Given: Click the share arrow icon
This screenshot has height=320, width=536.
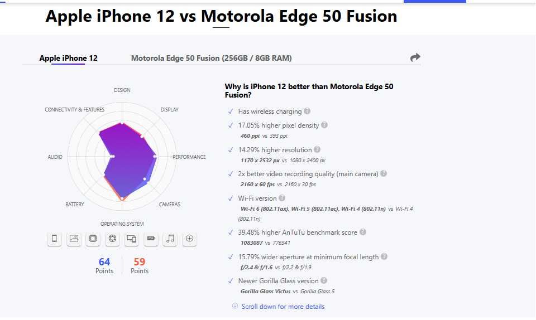Looking at the screenshot, I should [x=415, y=57].
